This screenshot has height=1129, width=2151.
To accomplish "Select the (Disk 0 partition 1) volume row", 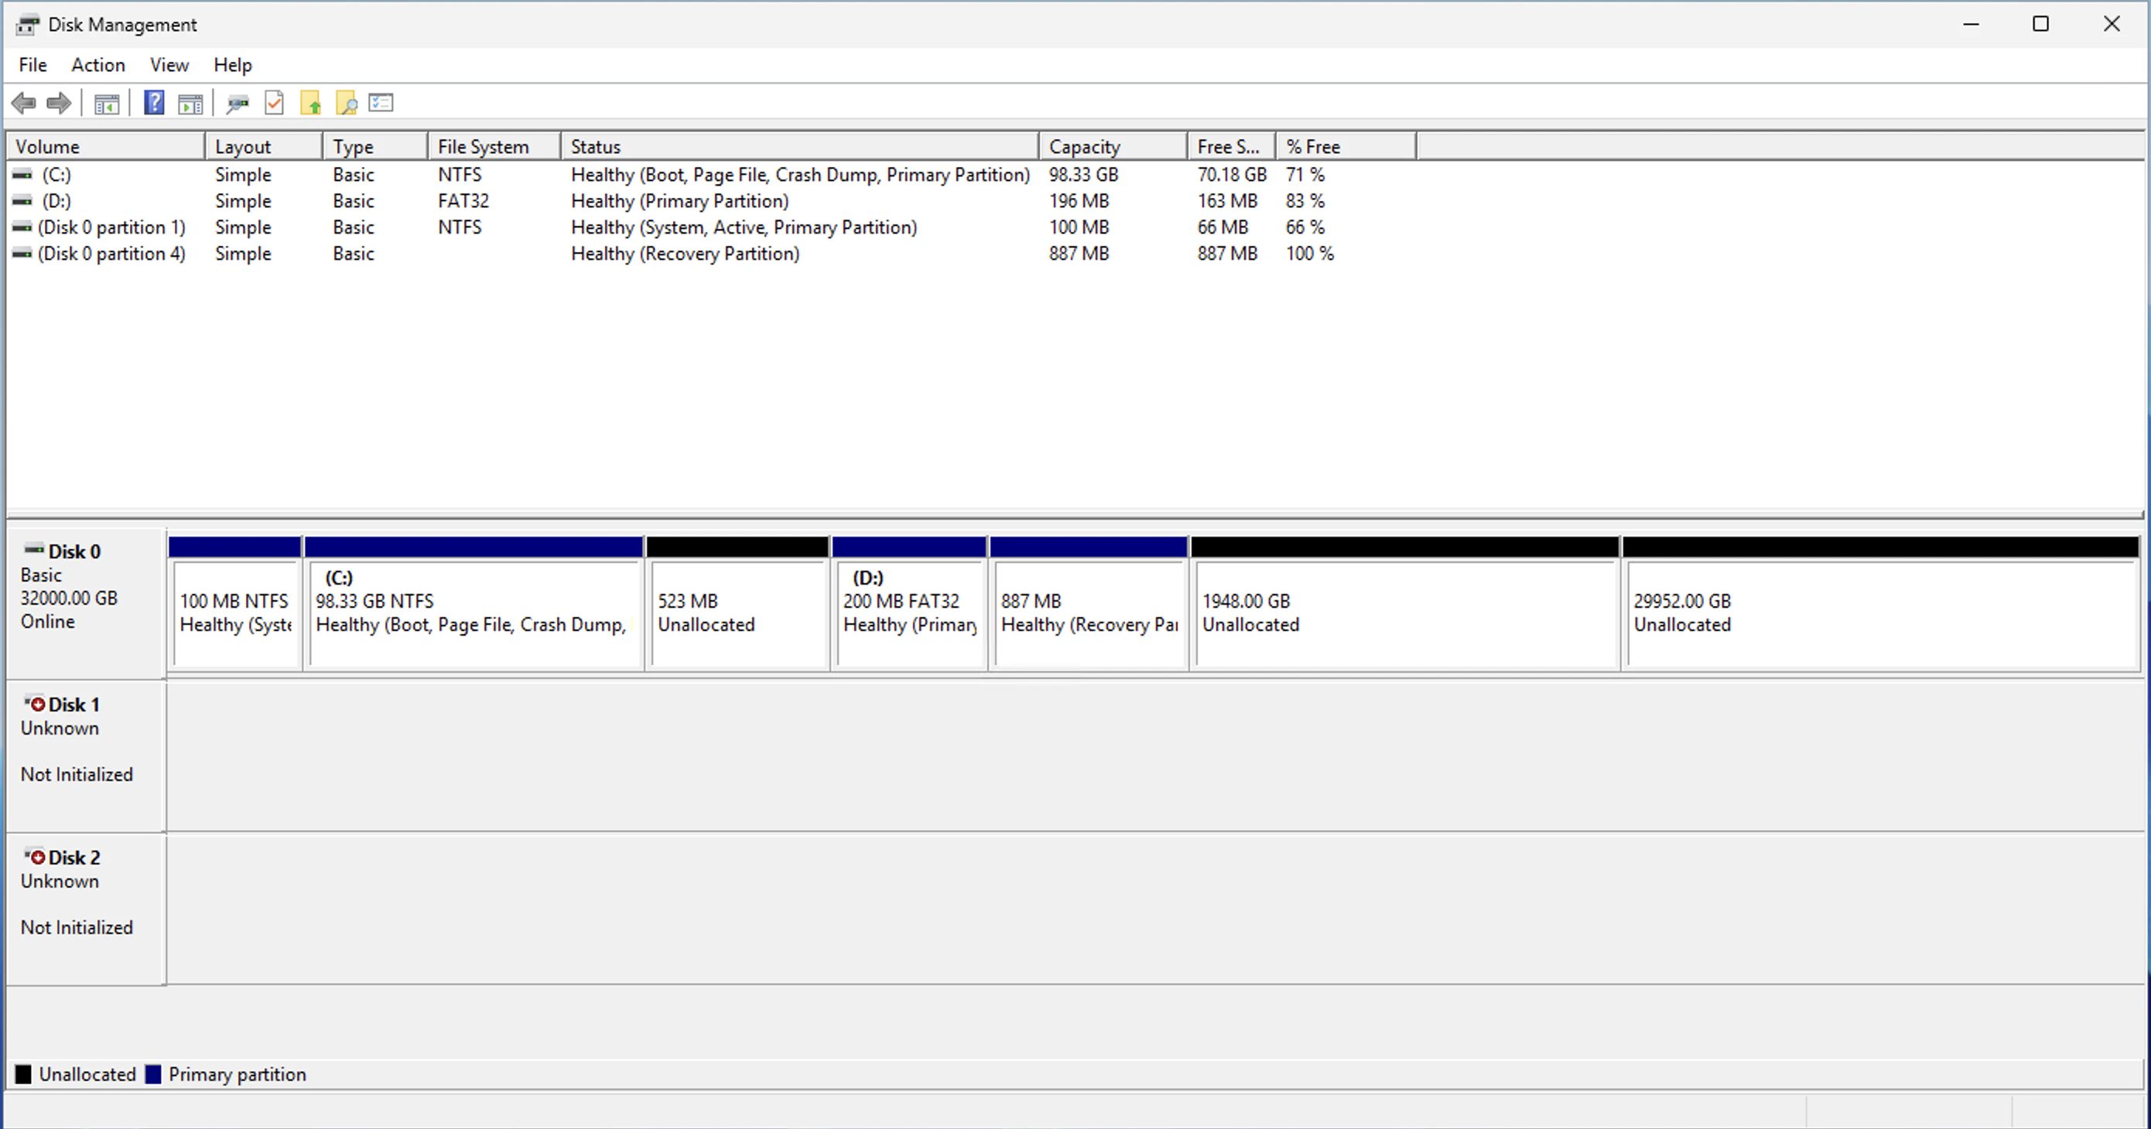I will pyautogui.click(x=711, y=227).
